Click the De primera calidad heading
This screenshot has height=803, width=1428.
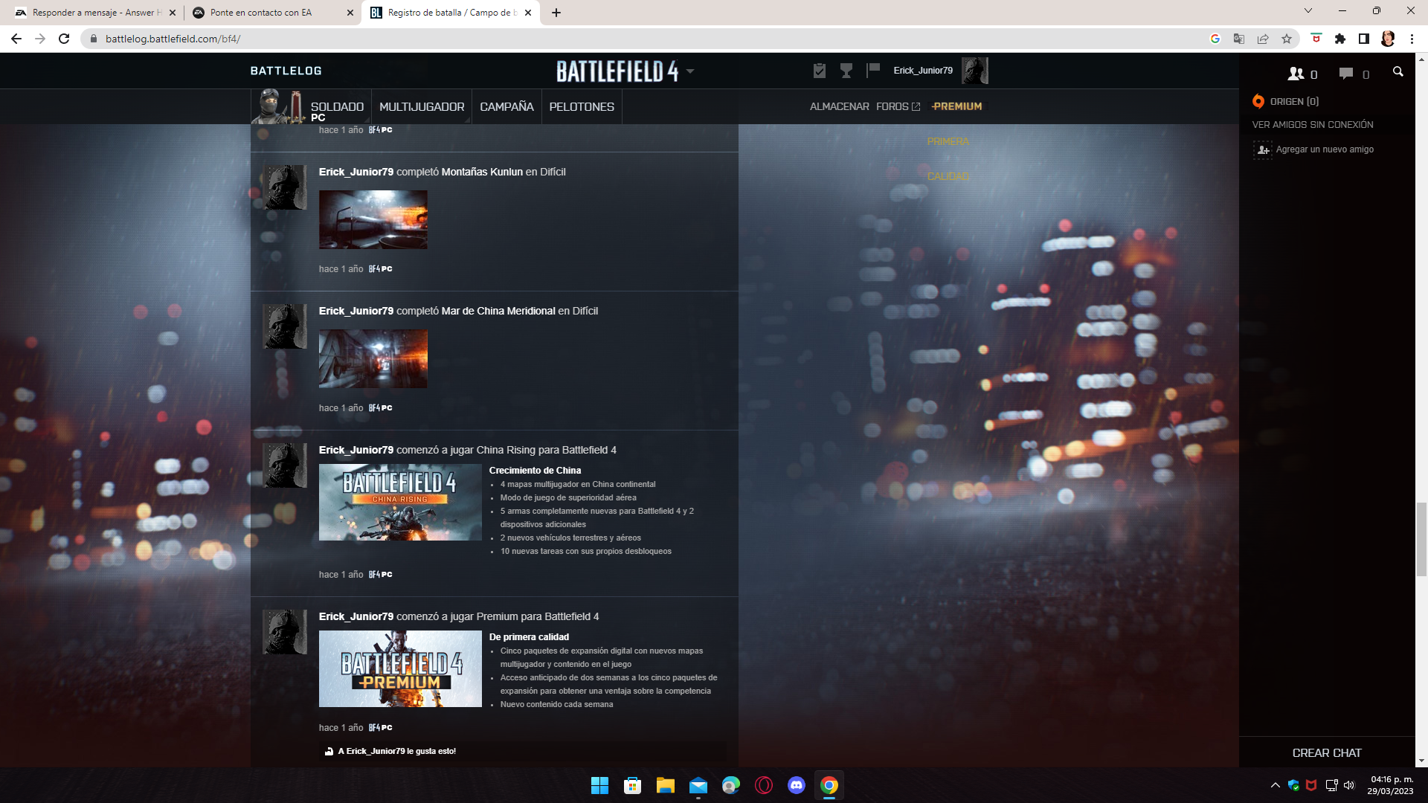tap(529, 637)
